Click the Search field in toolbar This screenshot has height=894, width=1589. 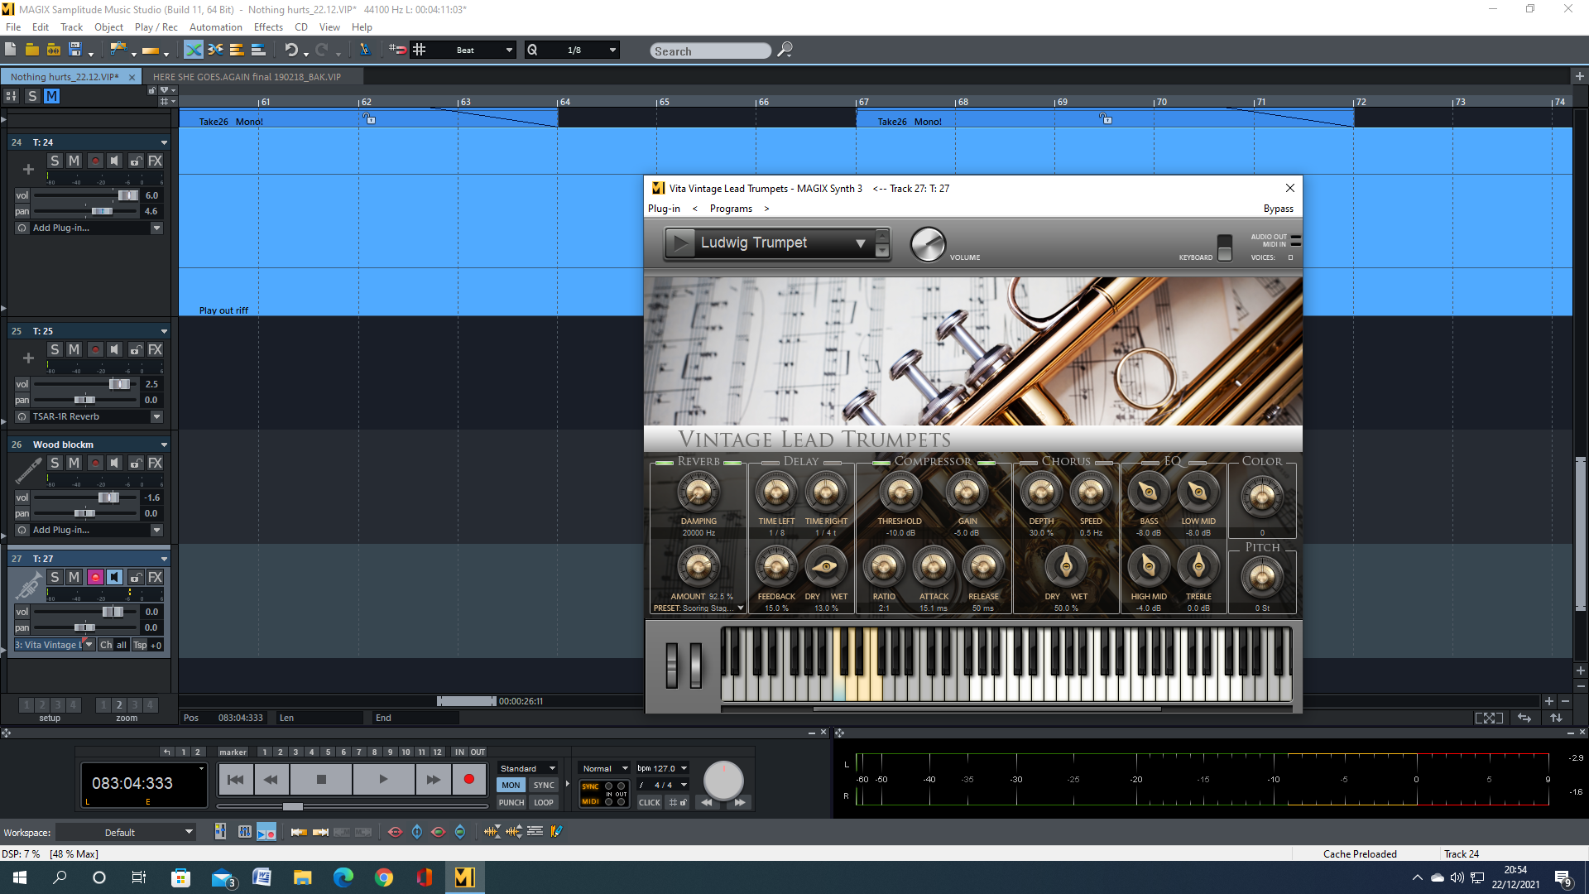[710, 51]
